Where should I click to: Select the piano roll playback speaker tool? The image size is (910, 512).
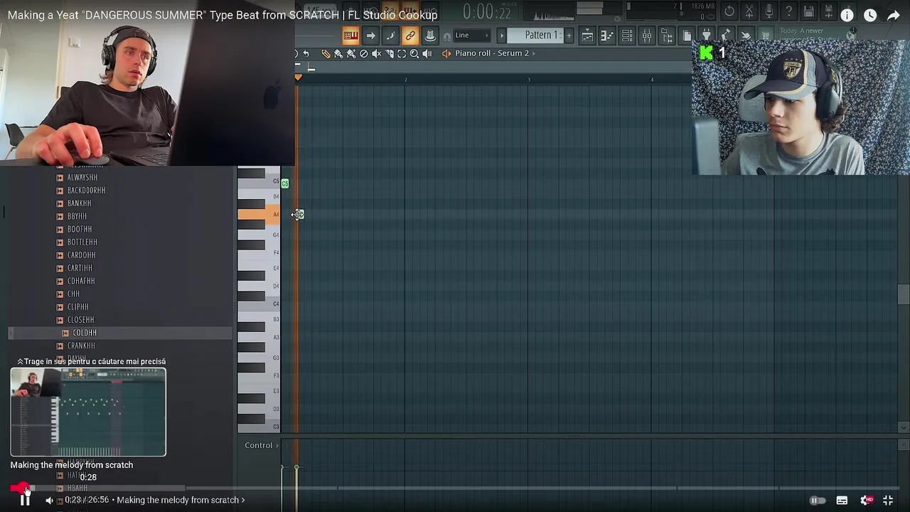pos(427,53)
